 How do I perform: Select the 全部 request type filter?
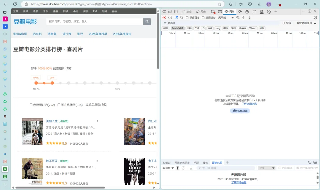coord(165,28)
